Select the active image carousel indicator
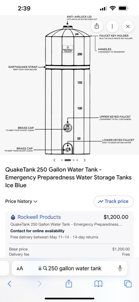This screenshot has width=139, height=302. tap(68, 160)
